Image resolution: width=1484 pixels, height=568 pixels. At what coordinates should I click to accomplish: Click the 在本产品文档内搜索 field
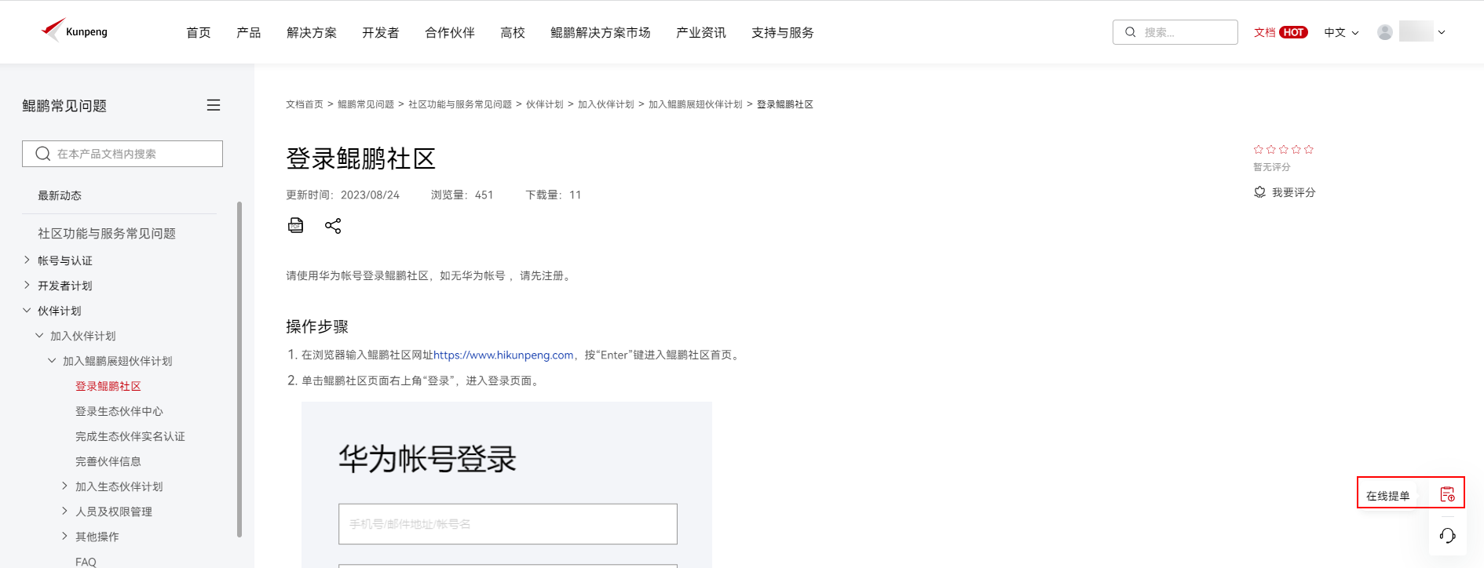pyautogui.click(x=122, y=154)
